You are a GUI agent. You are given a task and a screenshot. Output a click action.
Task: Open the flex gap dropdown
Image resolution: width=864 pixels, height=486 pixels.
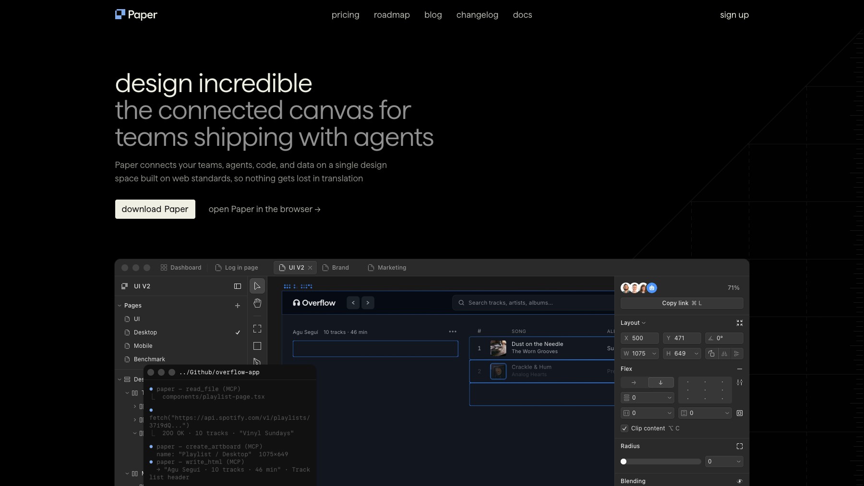click(669, 398)
